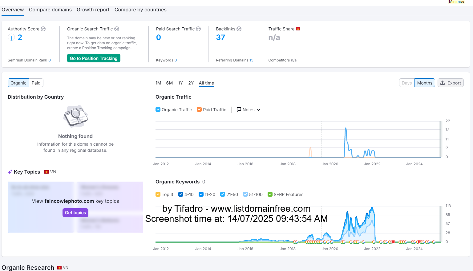Click the Authority Score gauge icon
Screen dimensions: 473x271
tap(11, 37)
